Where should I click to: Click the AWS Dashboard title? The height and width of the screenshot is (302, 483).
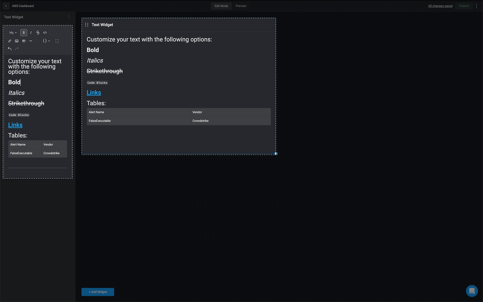(23, 6)
